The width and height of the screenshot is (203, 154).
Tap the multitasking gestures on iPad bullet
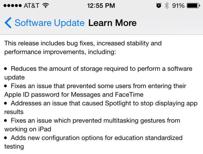pyautogui.click(x=92, y=125)
